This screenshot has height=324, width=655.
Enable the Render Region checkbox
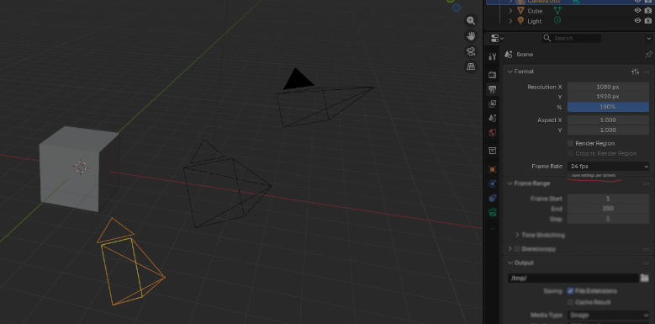pos(570,143)
